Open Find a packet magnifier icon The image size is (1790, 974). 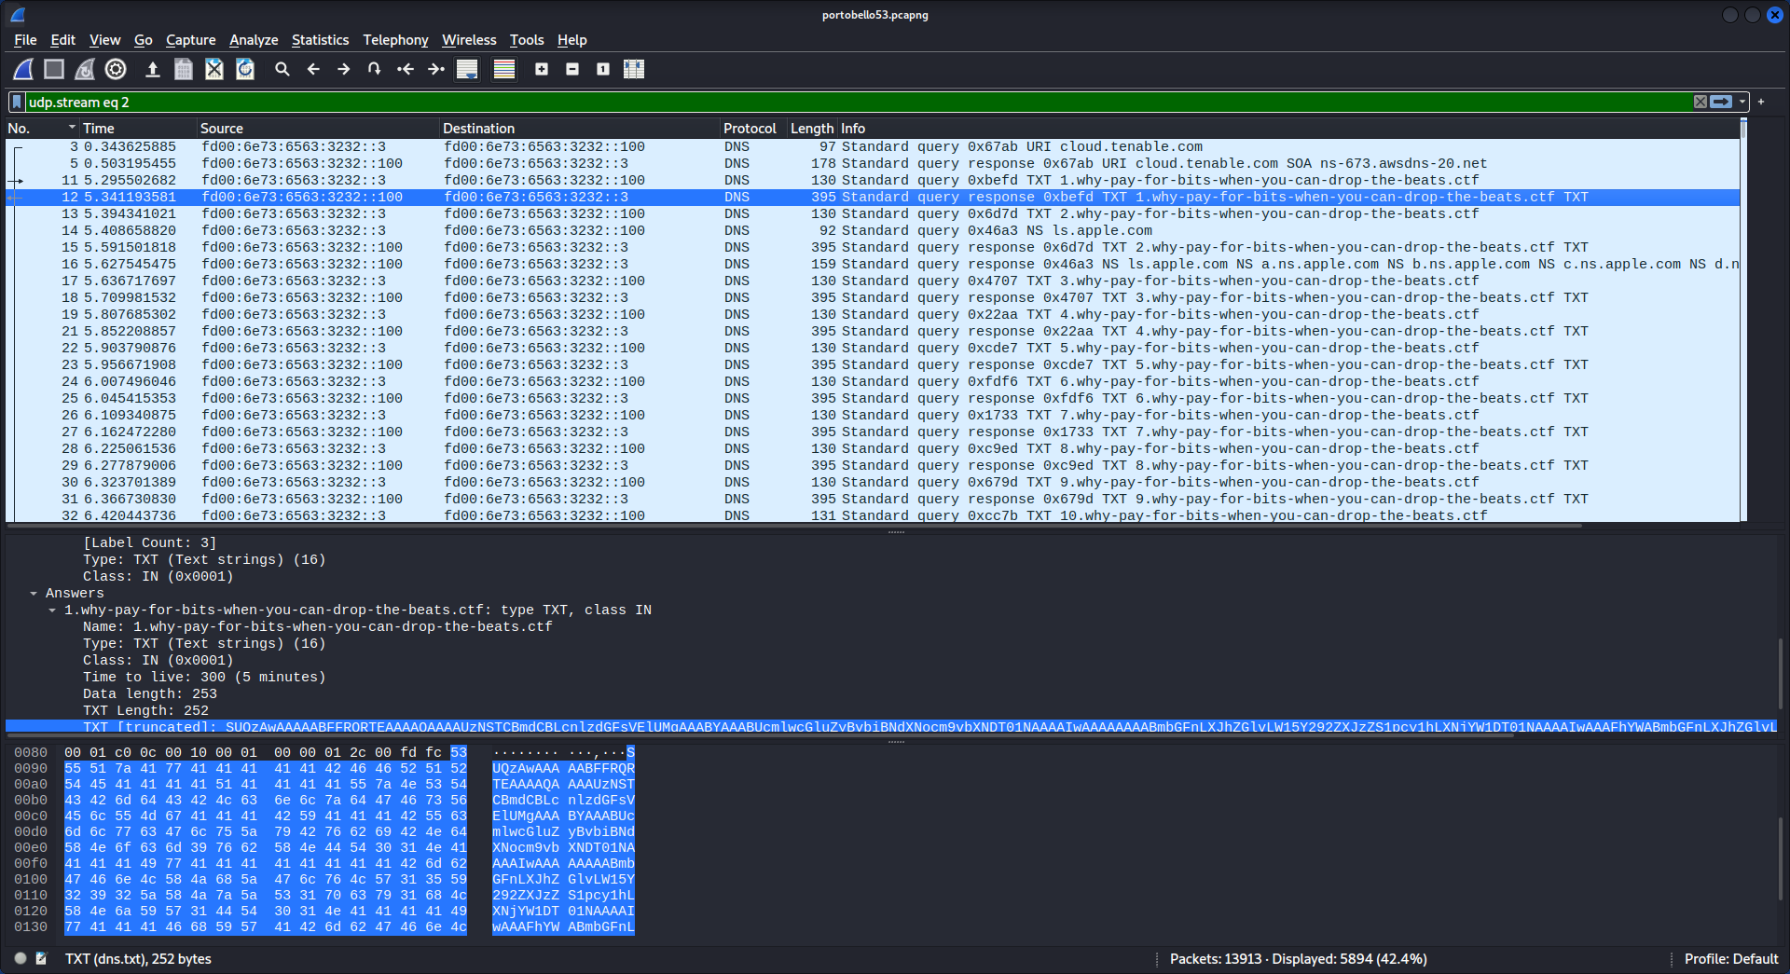point(282,69)
